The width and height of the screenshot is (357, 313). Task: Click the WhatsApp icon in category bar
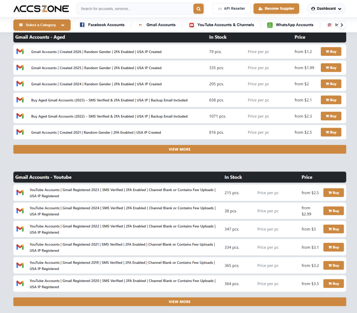[x=270, y=25]
